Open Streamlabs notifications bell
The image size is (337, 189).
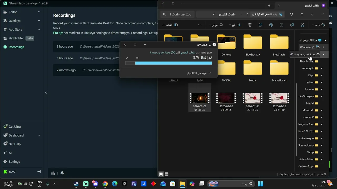tap(62, 173)
